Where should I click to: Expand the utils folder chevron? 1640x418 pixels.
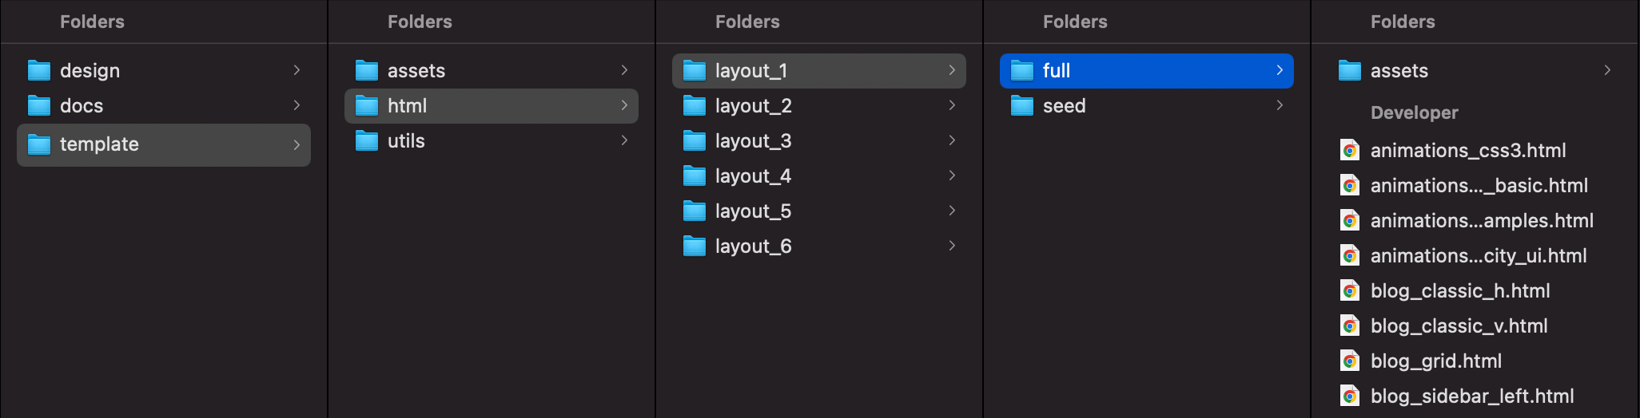[x=624, y=140]
